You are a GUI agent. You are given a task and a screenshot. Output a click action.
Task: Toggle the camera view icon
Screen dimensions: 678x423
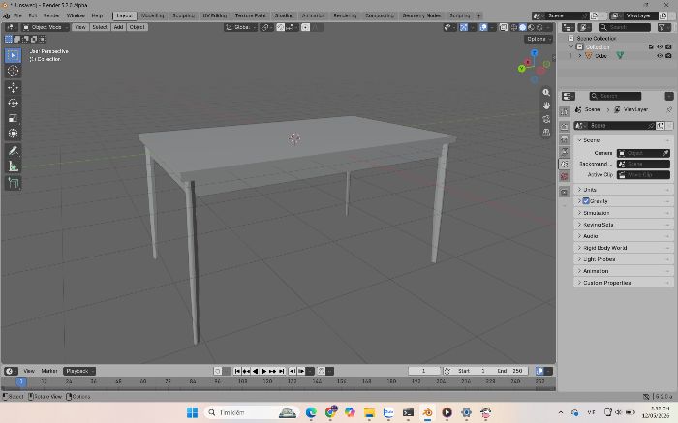[x=546, y=119]
